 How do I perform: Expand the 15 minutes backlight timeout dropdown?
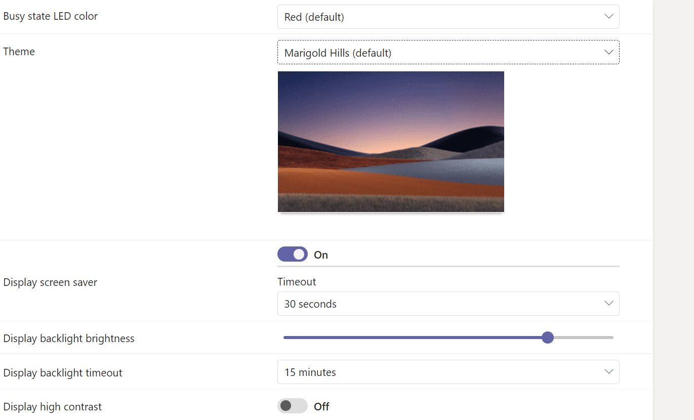448,372
